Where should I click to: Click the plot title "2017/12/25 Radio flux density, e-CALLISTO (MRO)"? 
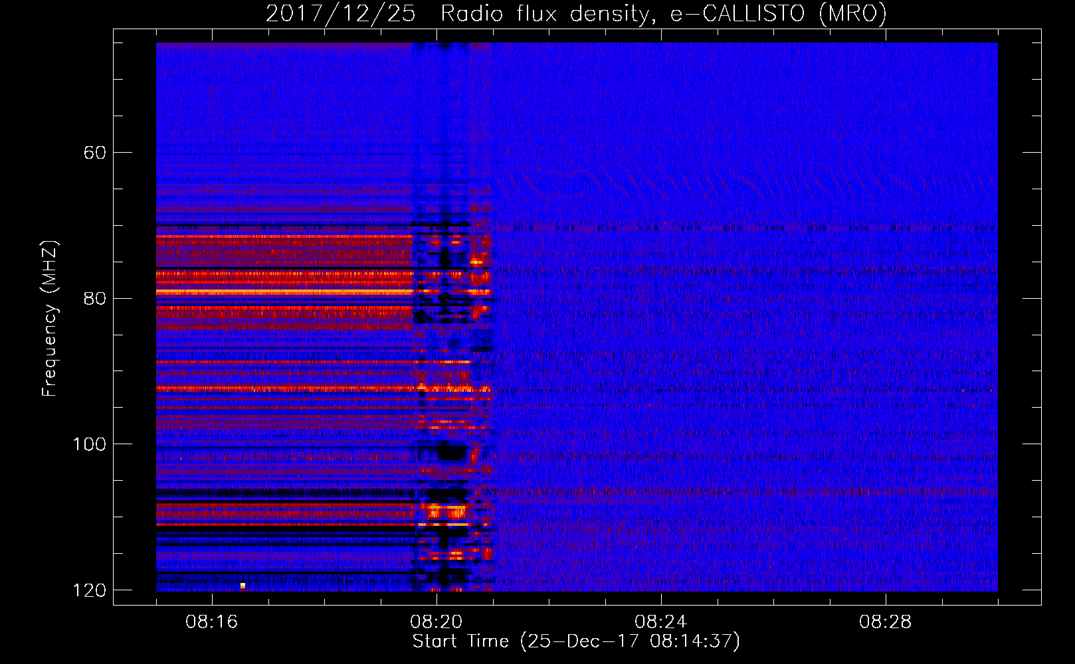[x=576, y=13]
